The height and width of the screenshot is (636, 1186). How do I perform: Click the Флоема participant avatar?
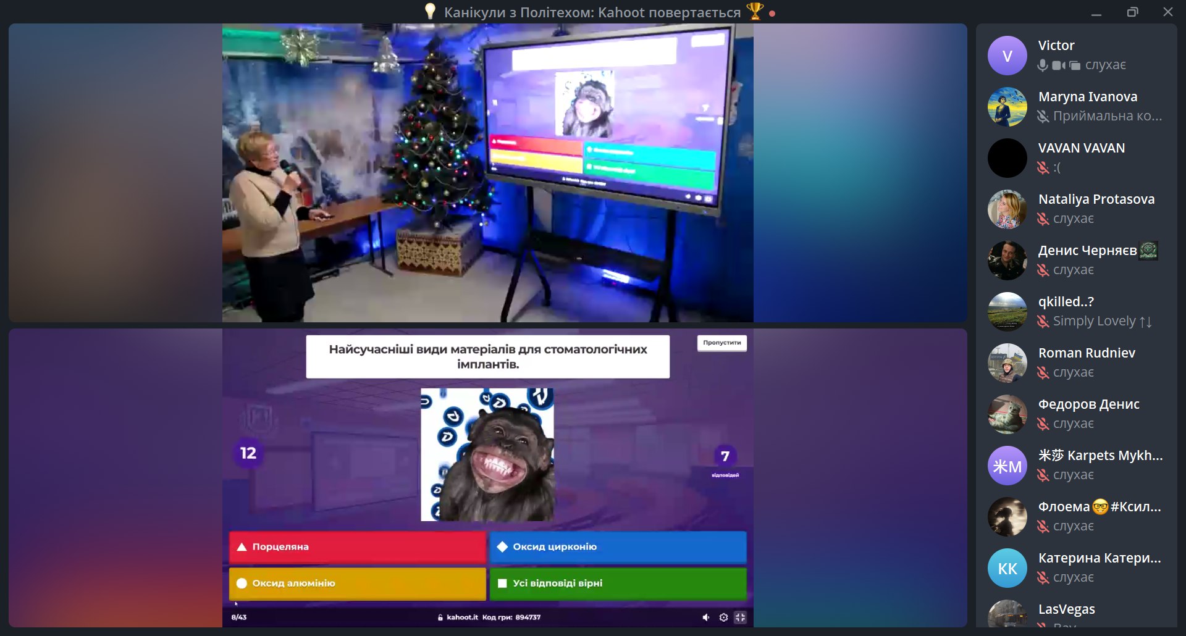[1007, 517]
